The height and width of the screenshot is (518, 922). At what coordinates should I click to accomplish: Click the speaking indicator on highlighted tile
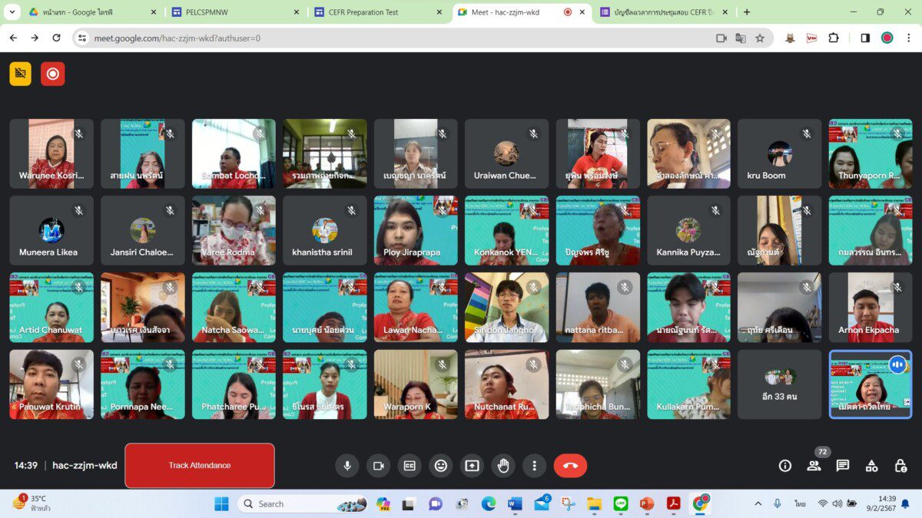tap(897, 365)
